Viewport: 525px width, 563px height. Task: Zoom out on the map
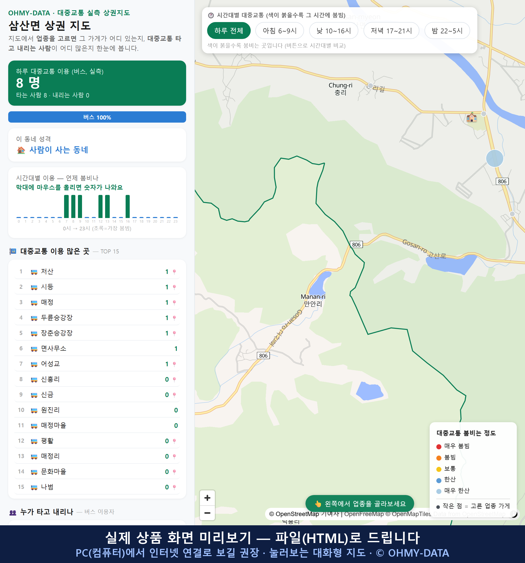point(207,513)
